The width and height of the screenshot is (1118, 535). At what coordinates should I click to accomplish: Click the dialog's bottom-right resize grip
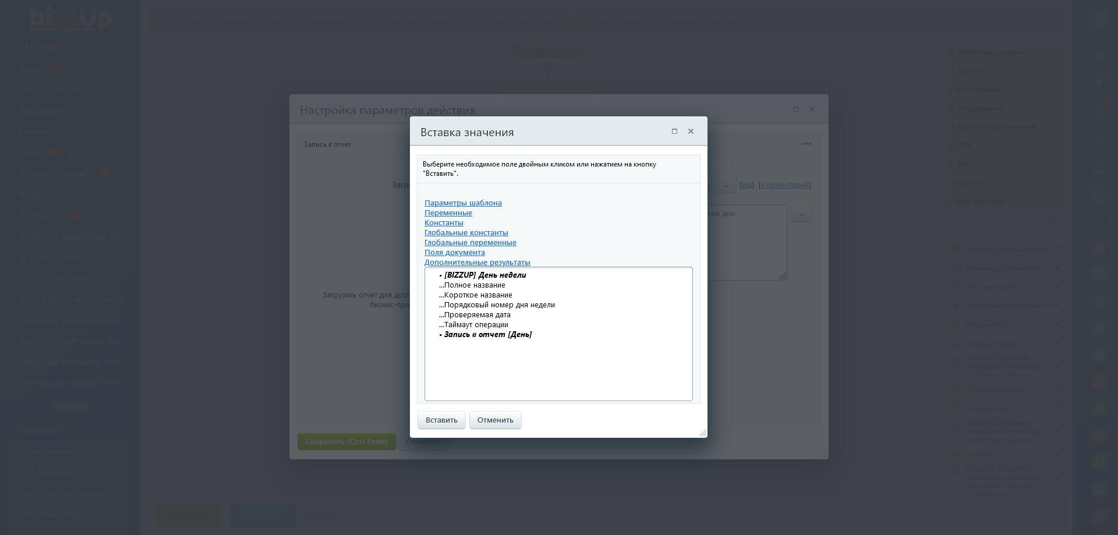[x=703, y=433]
